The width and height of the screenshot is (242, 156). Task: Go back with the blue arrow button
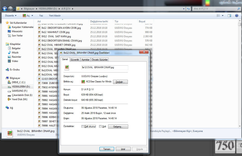click(x=5, y=9)
